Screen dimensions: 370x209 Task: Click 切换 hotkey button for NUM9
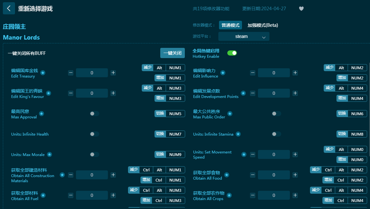[x=160, y=154]
